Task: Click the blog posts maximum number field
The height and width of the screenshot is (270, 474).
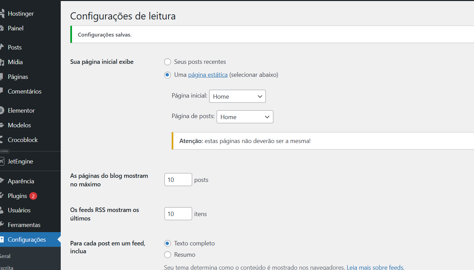Action: [178, 180]
